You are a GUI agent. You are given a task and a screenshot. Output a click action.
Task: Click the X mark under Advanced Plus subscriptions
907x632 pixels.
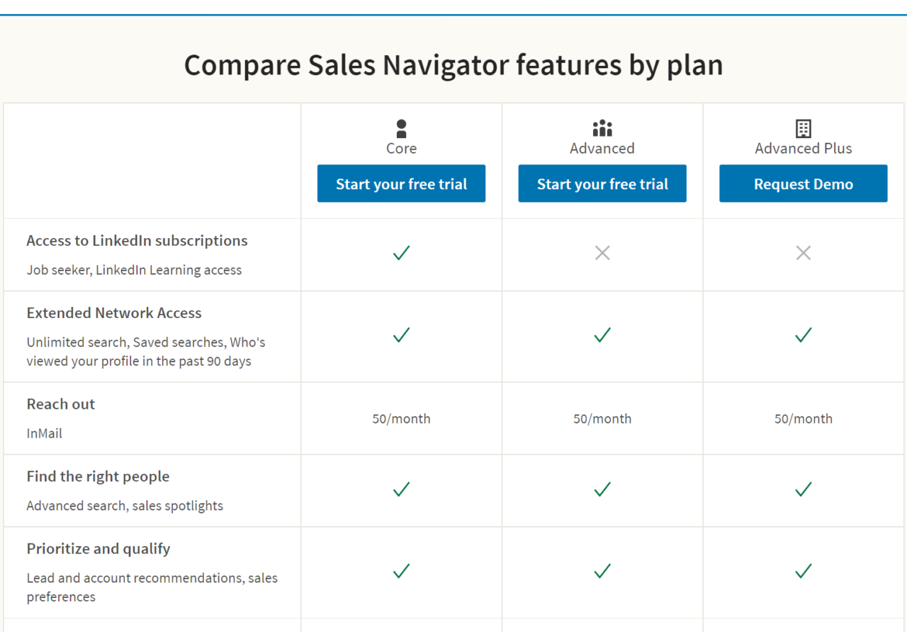pos(803,252)
